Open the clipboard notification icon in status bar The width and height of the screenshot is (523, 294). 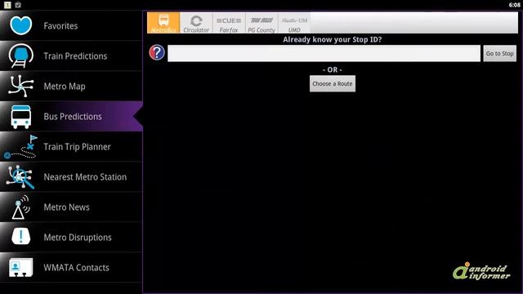point(18,5)
